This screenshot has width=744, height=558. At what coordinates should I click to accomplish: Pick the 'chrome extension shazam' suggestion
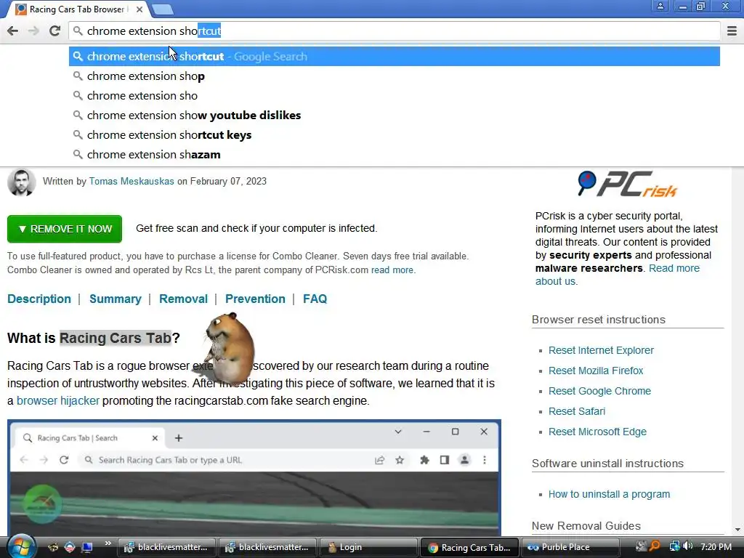coord(395,154)
